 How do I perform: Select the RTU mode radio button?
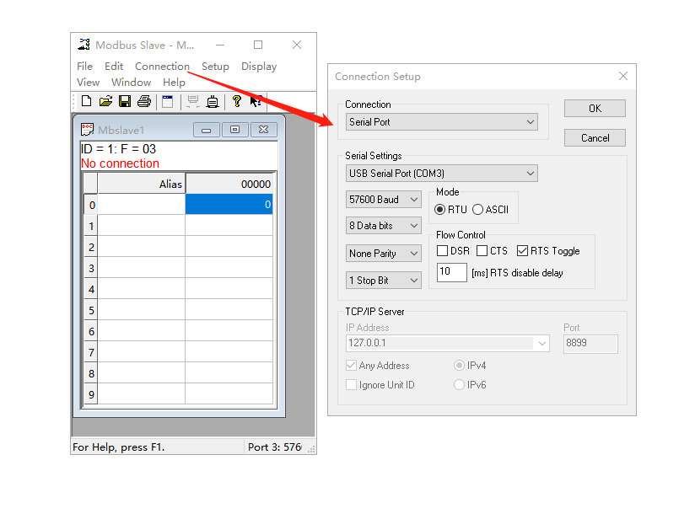point(439,210)
